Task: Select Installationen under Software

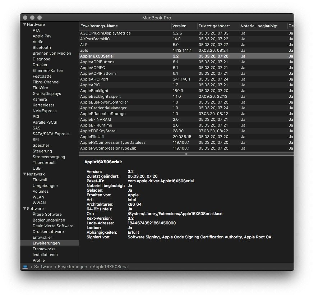Action: point(45,255)
